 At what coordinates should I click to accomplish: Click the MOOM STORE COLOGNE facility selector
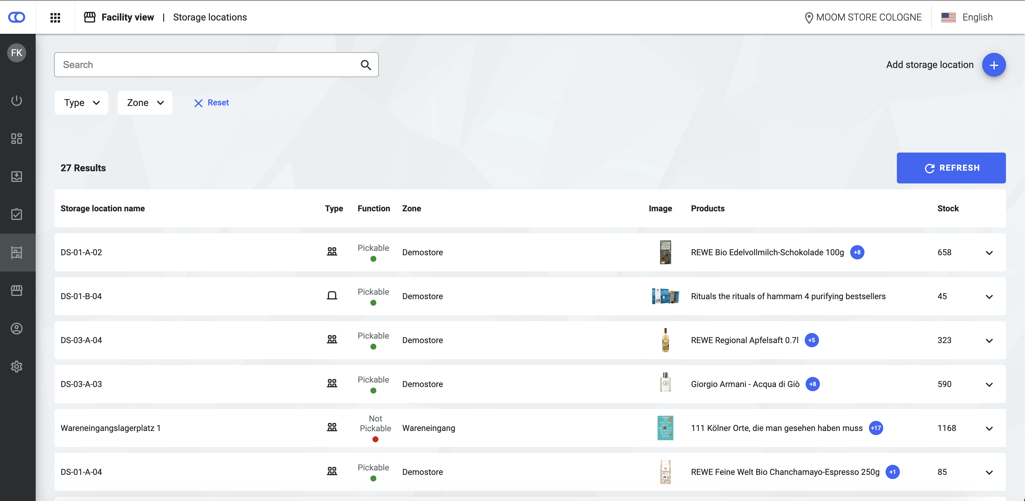[x=863, y=18]
